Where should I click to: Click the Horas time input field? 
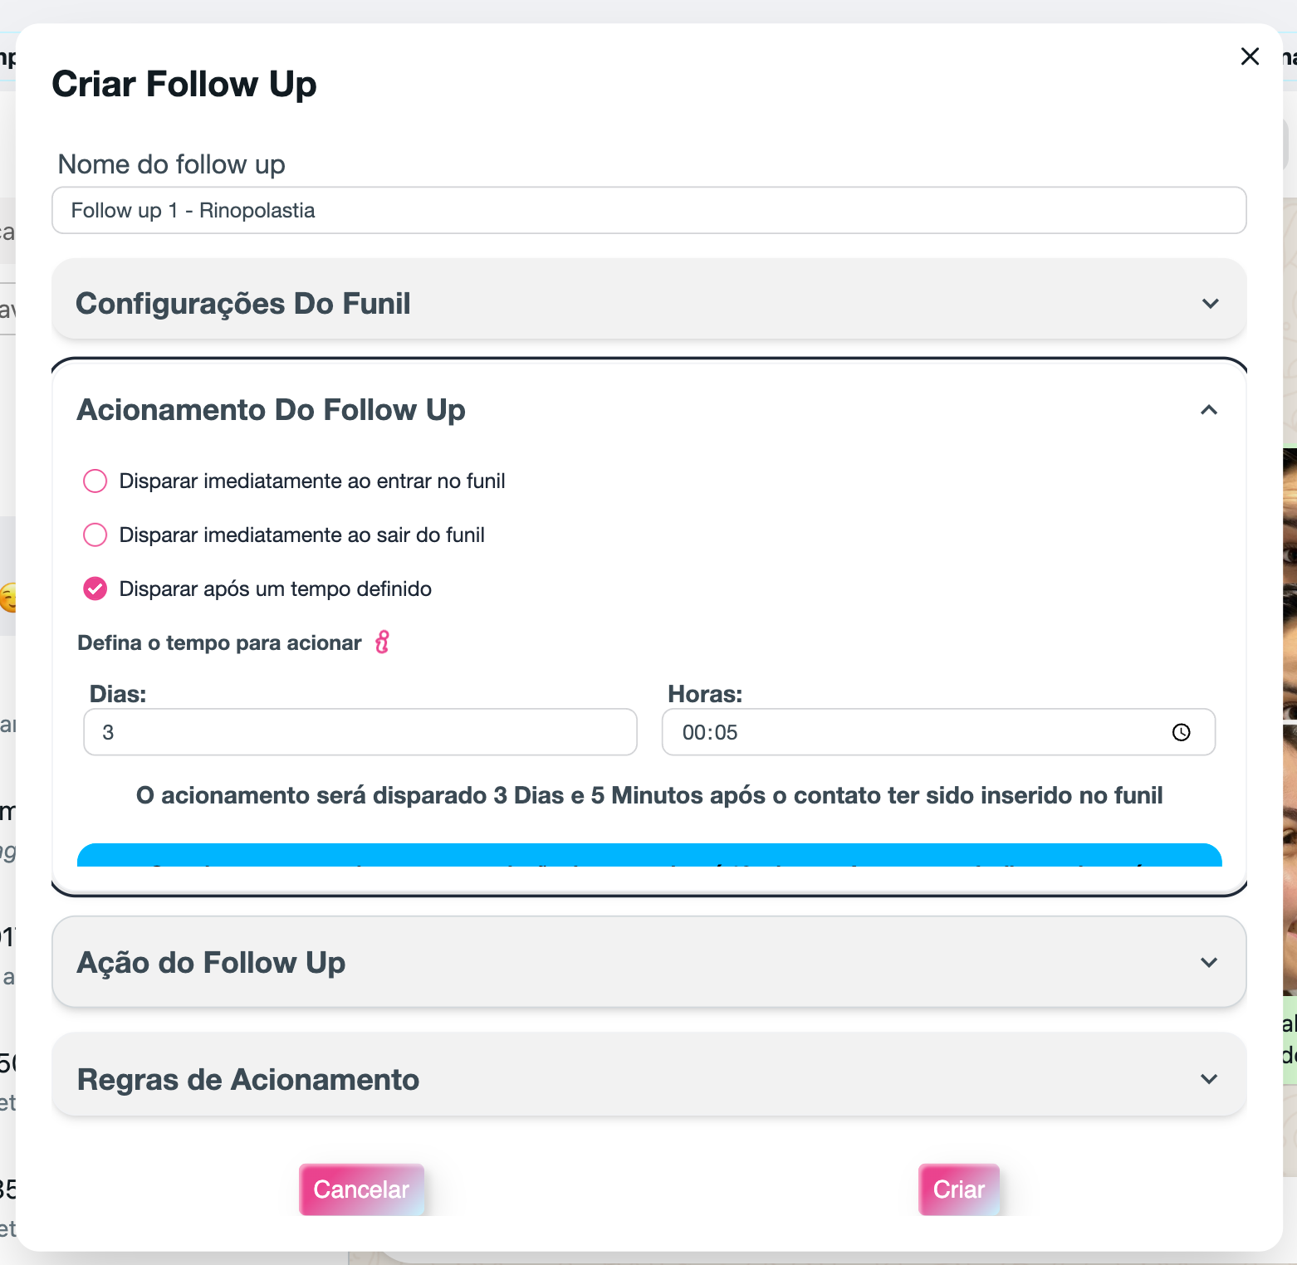[913, 732]
